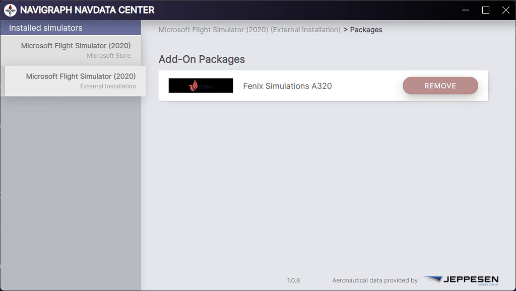Click the arrow separator in the breadcrumb
This screenshot has height=291, width=516.
pyautogui.click(x=345, y=30)
